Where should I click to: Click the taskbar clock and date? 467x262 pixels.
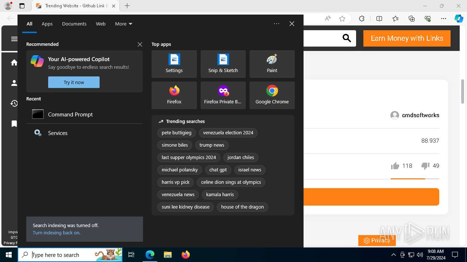[x=435, y=255]
